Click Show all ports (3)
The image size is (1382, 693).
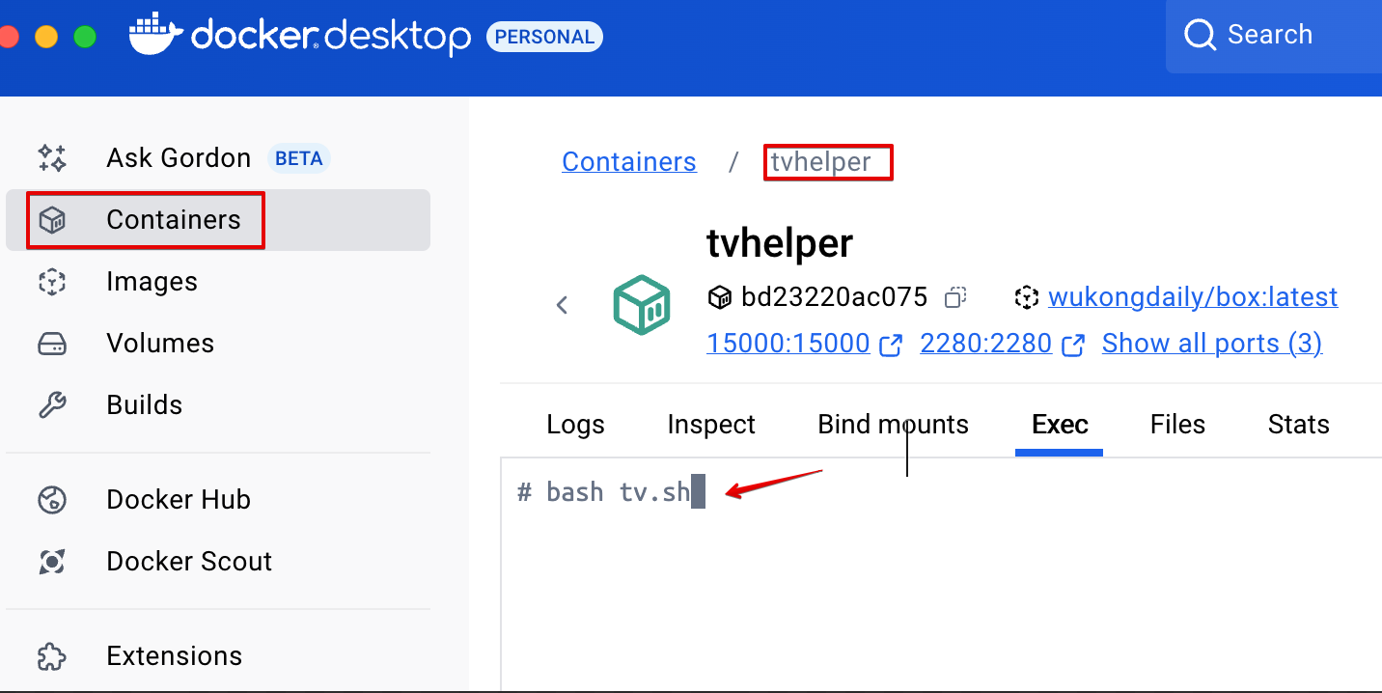(x=1212, y=344)
